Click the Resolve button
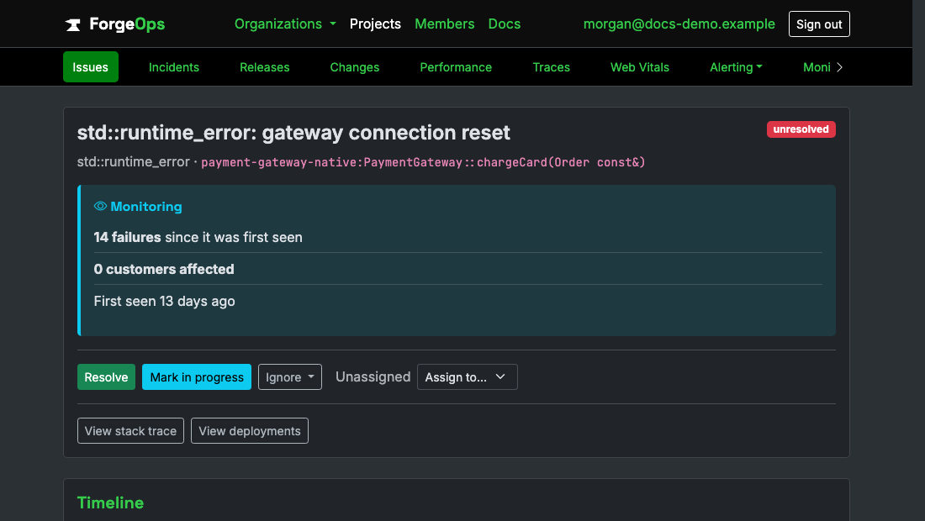This screenshot has width=925, height=521. coord(106,377)
